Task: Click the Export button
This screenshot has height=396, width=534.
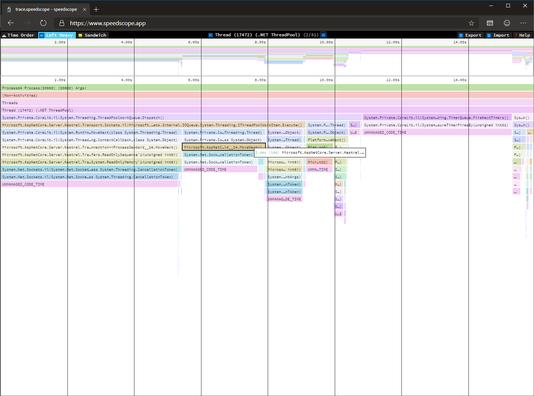Action: tap(470, 35)
